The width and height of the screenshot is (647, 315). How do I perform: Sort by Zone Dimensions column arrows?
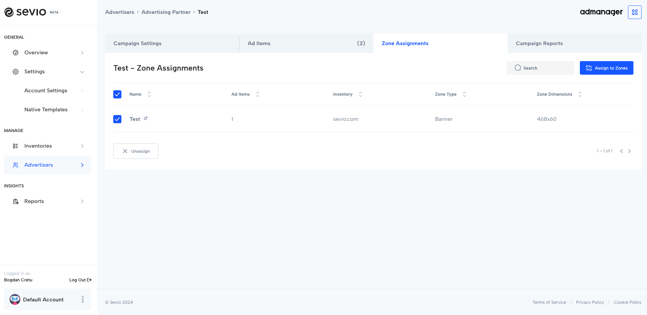click(580, 94)
